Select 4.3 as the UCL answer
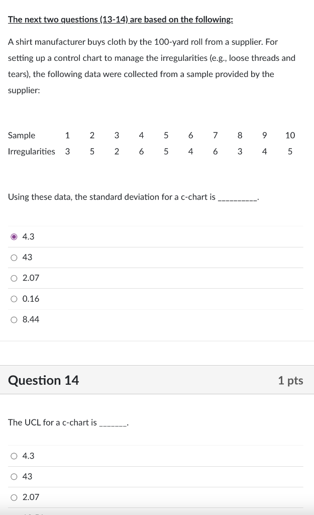Image resolution: width=314 pixels, height=515 pixels. (x=14, y=456)
